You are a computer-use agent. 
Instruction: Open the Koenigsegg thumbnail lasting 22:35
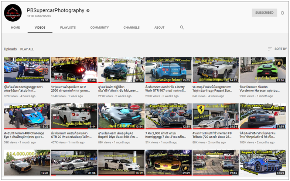tap(27, 70)
